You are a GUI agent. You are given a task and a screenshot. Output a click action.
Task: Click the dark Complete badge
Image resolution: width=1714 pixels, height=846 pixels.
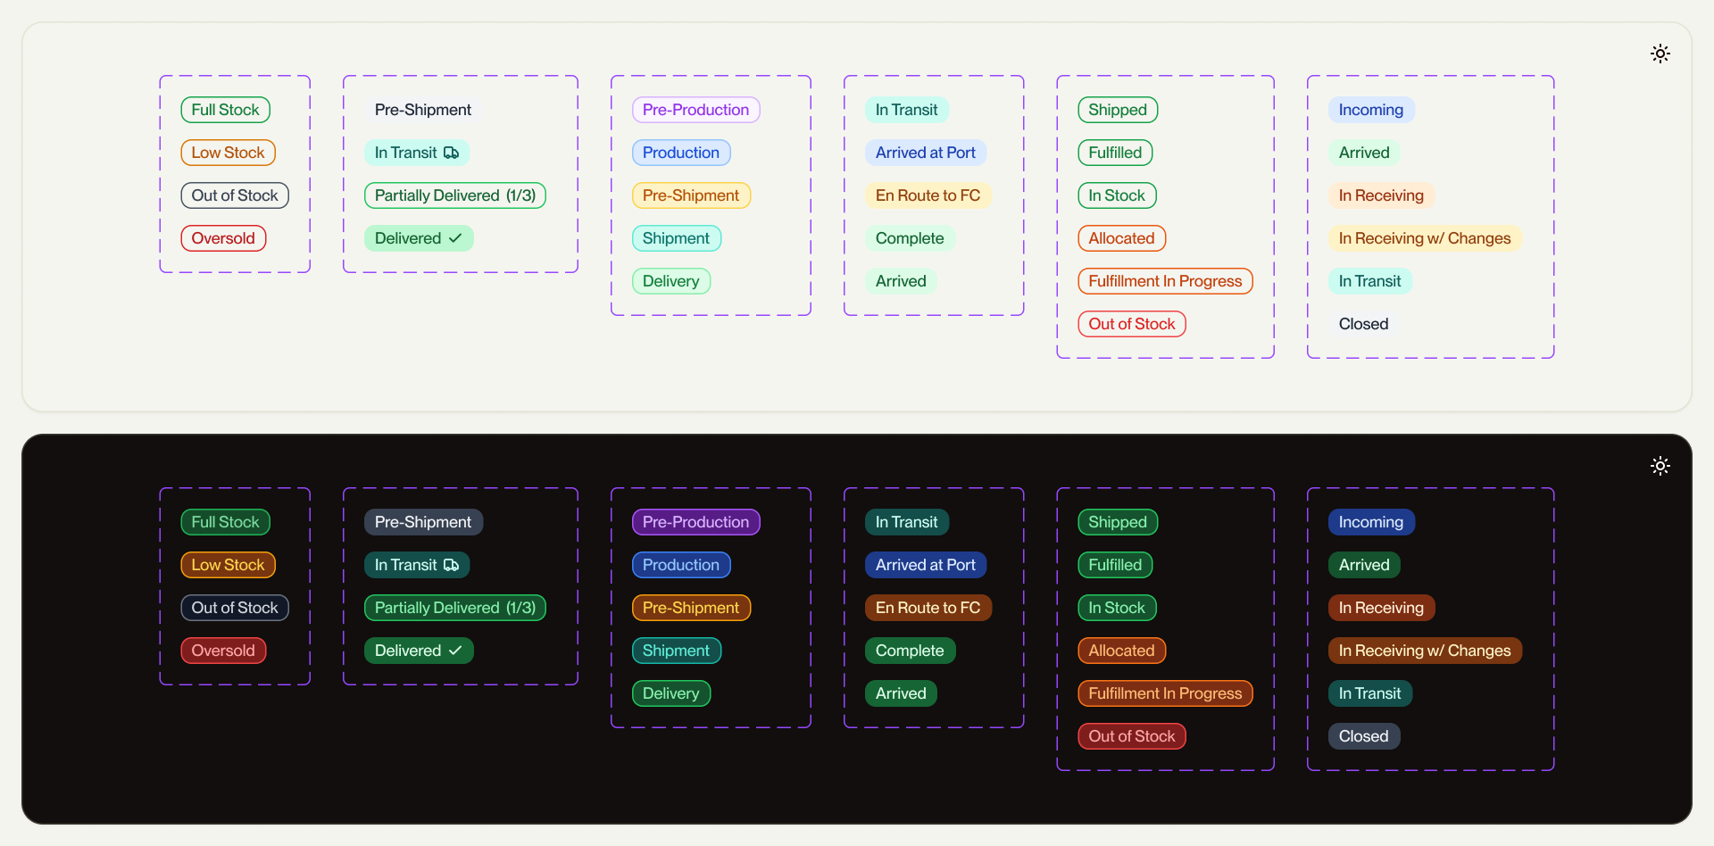(910, 651)
